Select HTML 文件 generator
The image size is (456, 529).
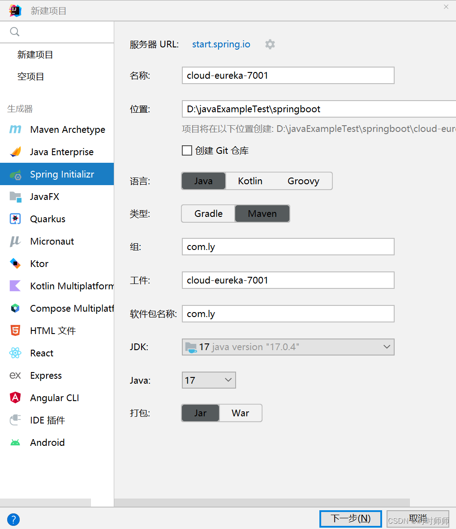click(57, 330)
